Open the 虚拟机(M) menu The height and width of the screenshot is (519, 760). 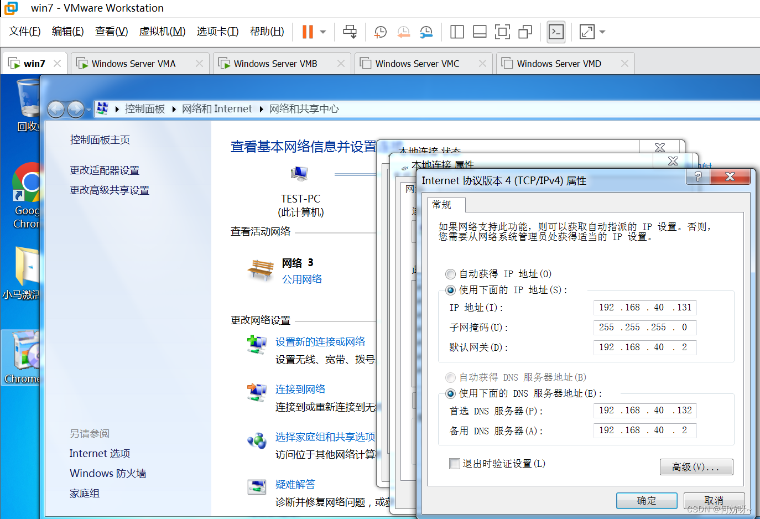point(162,32)
